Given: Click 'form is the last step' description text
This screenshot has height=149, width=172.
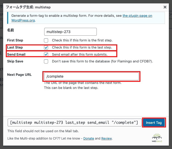Looking at the screenshot, I should tap(82, 47).
